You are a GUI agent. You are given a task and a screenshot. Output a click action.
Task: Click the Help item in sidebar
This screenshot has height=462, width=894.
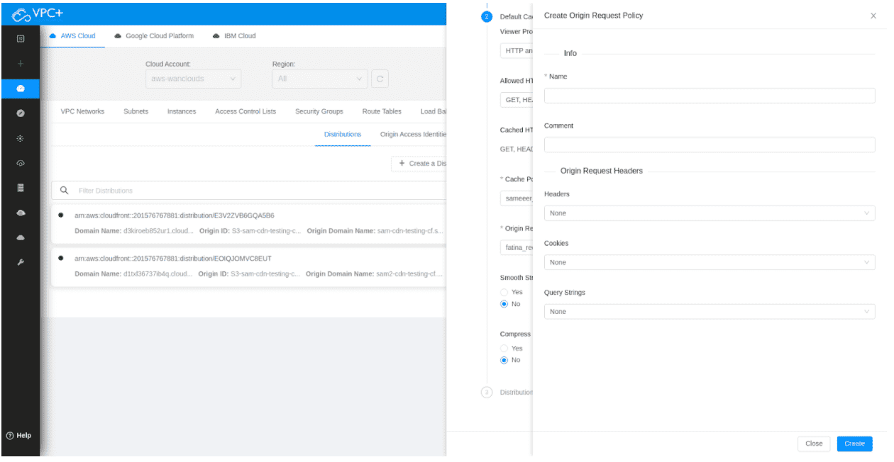click(x=19, y=435)
